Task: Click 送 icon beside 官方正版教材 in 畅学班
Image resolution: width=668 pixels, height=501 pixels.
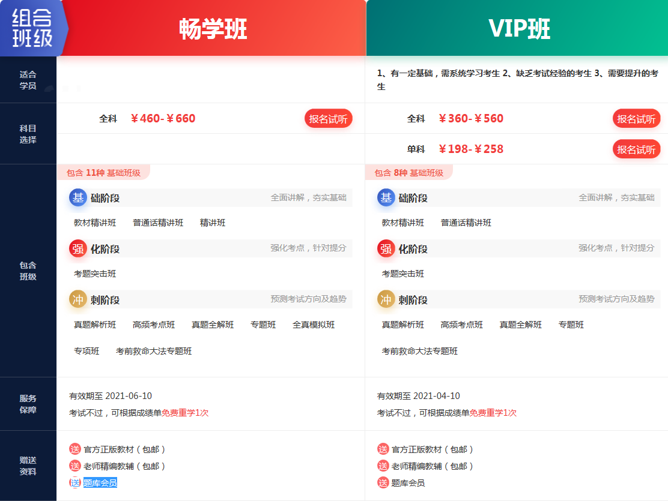Action: point(75,449)
